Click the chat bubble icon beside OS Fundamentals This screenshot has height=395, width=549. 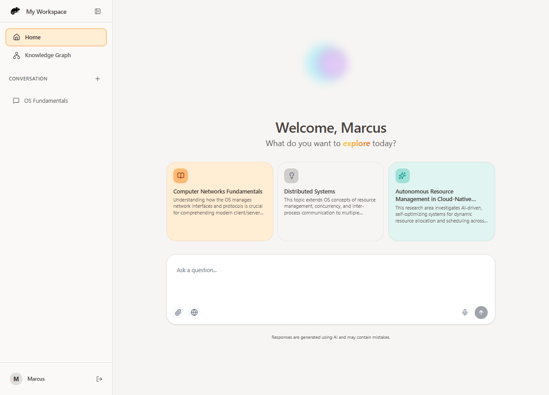16,101
